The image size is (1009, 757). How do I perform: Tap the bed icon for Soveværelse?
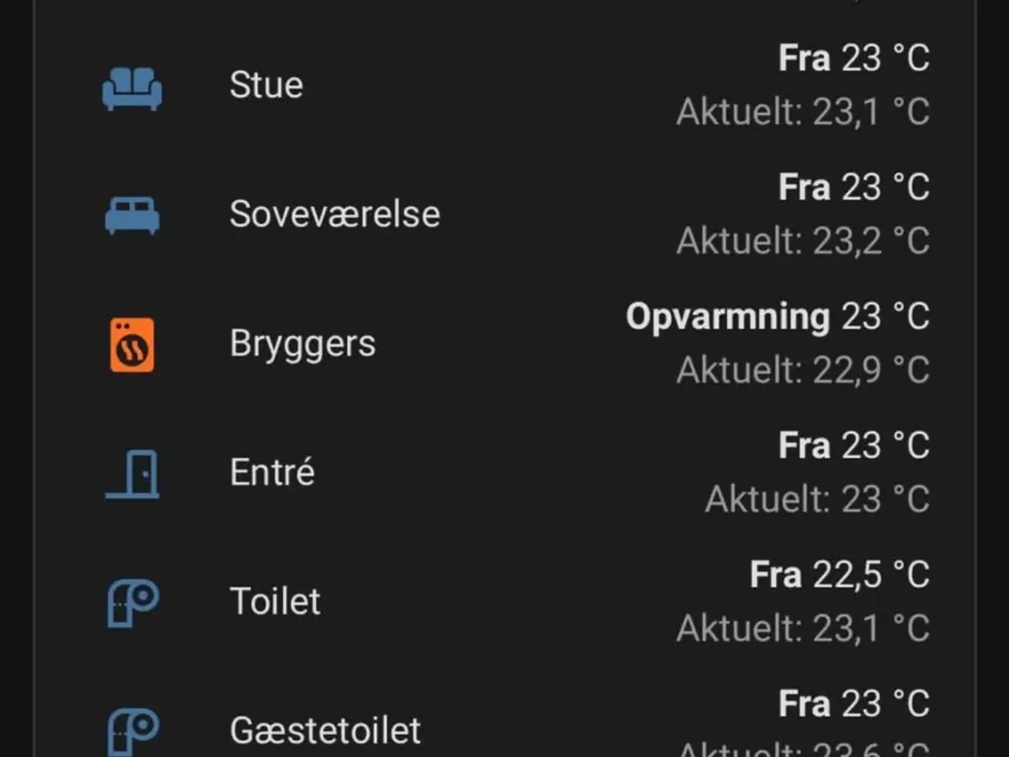(x=132, y=215)
